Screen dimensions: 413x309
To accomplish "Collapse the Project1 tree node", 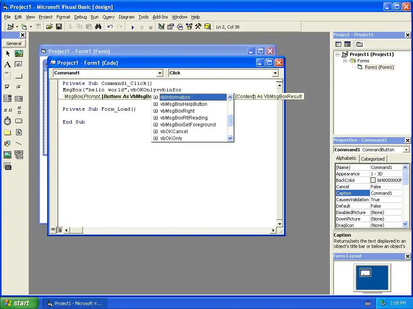I will pyautogui.click(x=338, y=55).
